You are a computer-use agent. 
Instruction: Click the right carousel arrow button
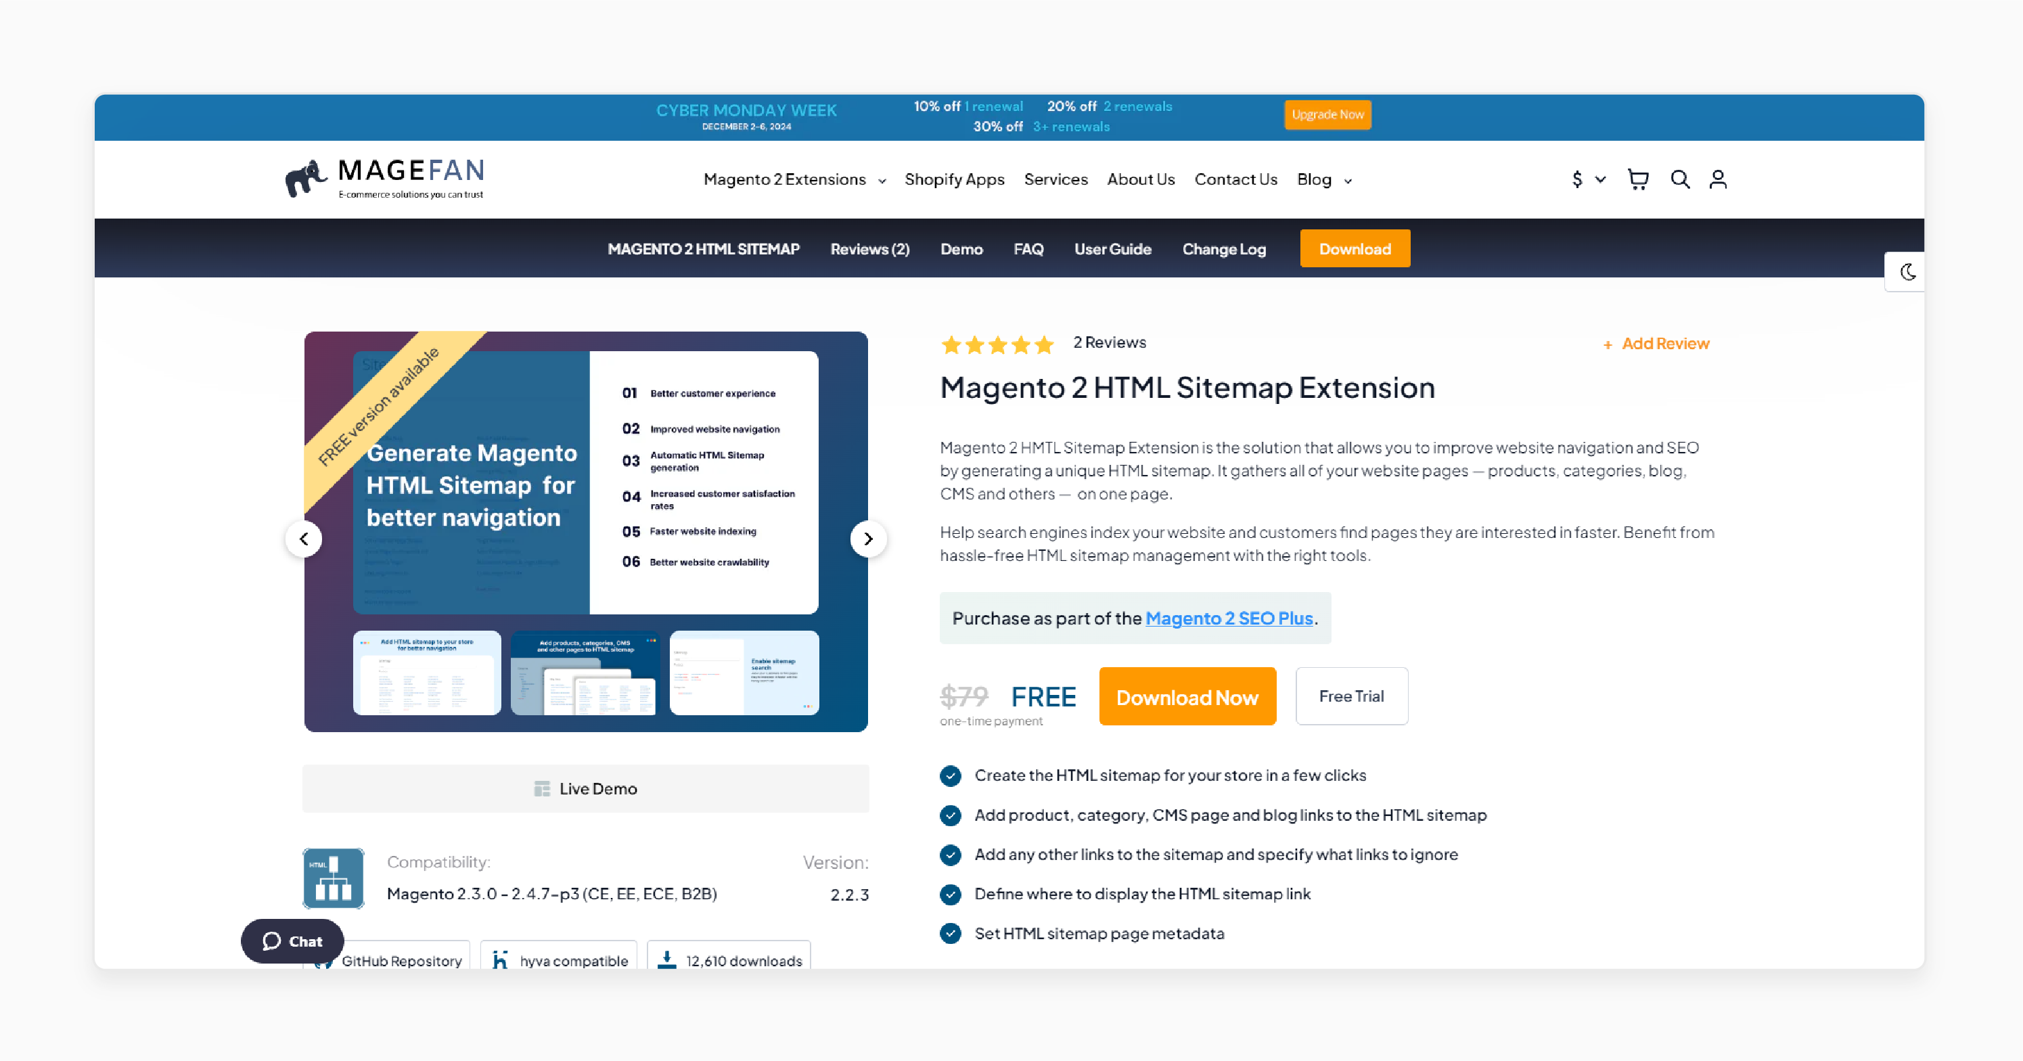coord(868,538)
